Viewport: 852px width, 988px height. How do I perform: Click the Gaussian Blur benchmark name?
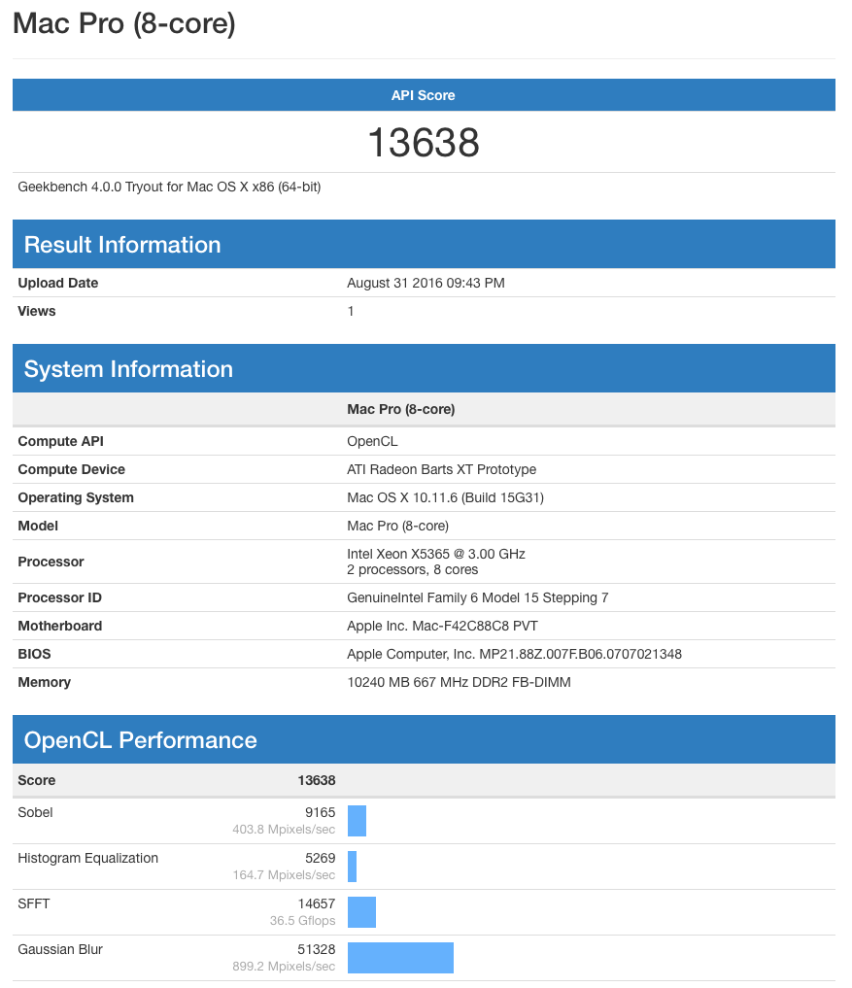coord(60,949)
